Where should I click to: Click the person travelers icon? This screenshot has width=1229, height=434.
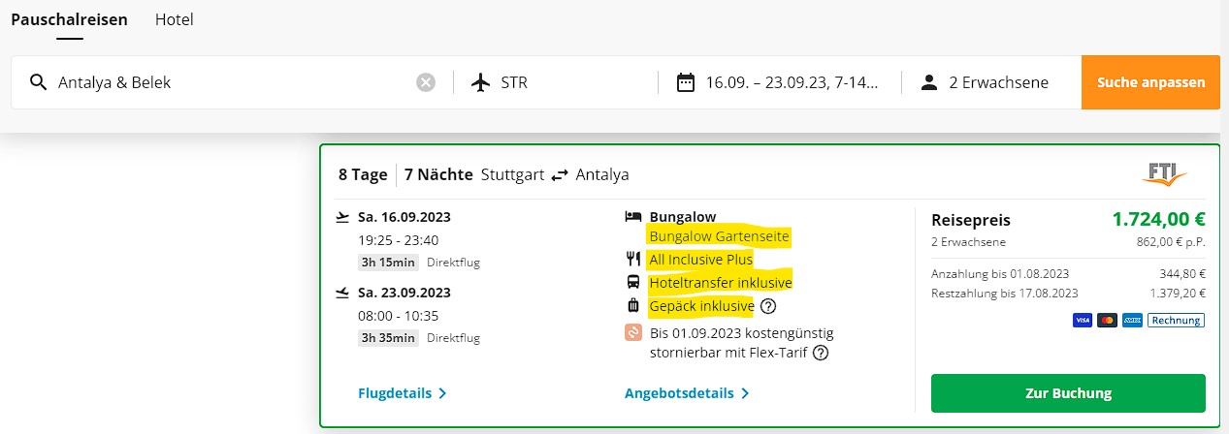point(928,82)
